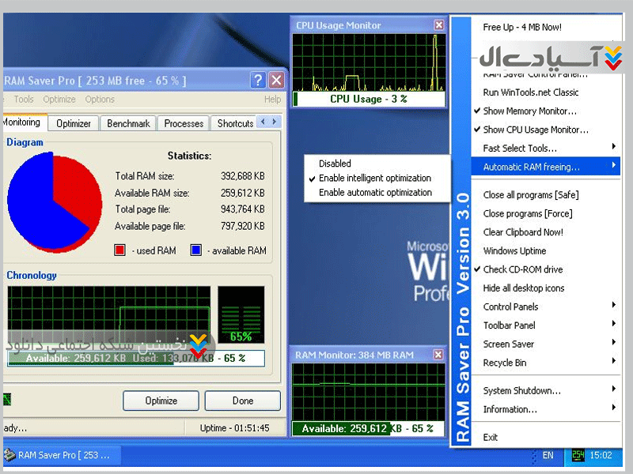Click the RAM Saver tray icon showing 254
Screen dimensions: 633x474
click(578, 455)
